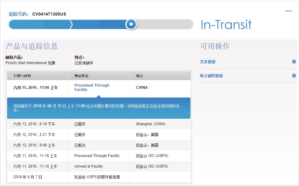Image resolution: width=299 pixels, height=186 pixels.
Task: Click 已离开 status in the Shanghai row
Action: pos(80,124)
